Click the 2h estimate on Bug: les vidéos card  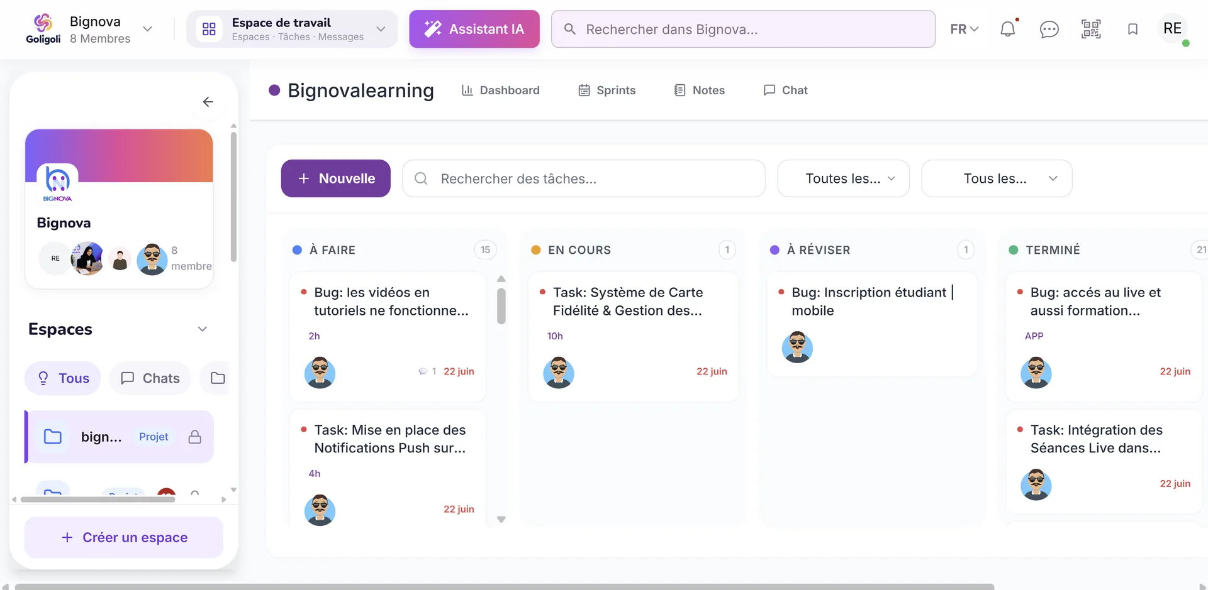[314, 336]
